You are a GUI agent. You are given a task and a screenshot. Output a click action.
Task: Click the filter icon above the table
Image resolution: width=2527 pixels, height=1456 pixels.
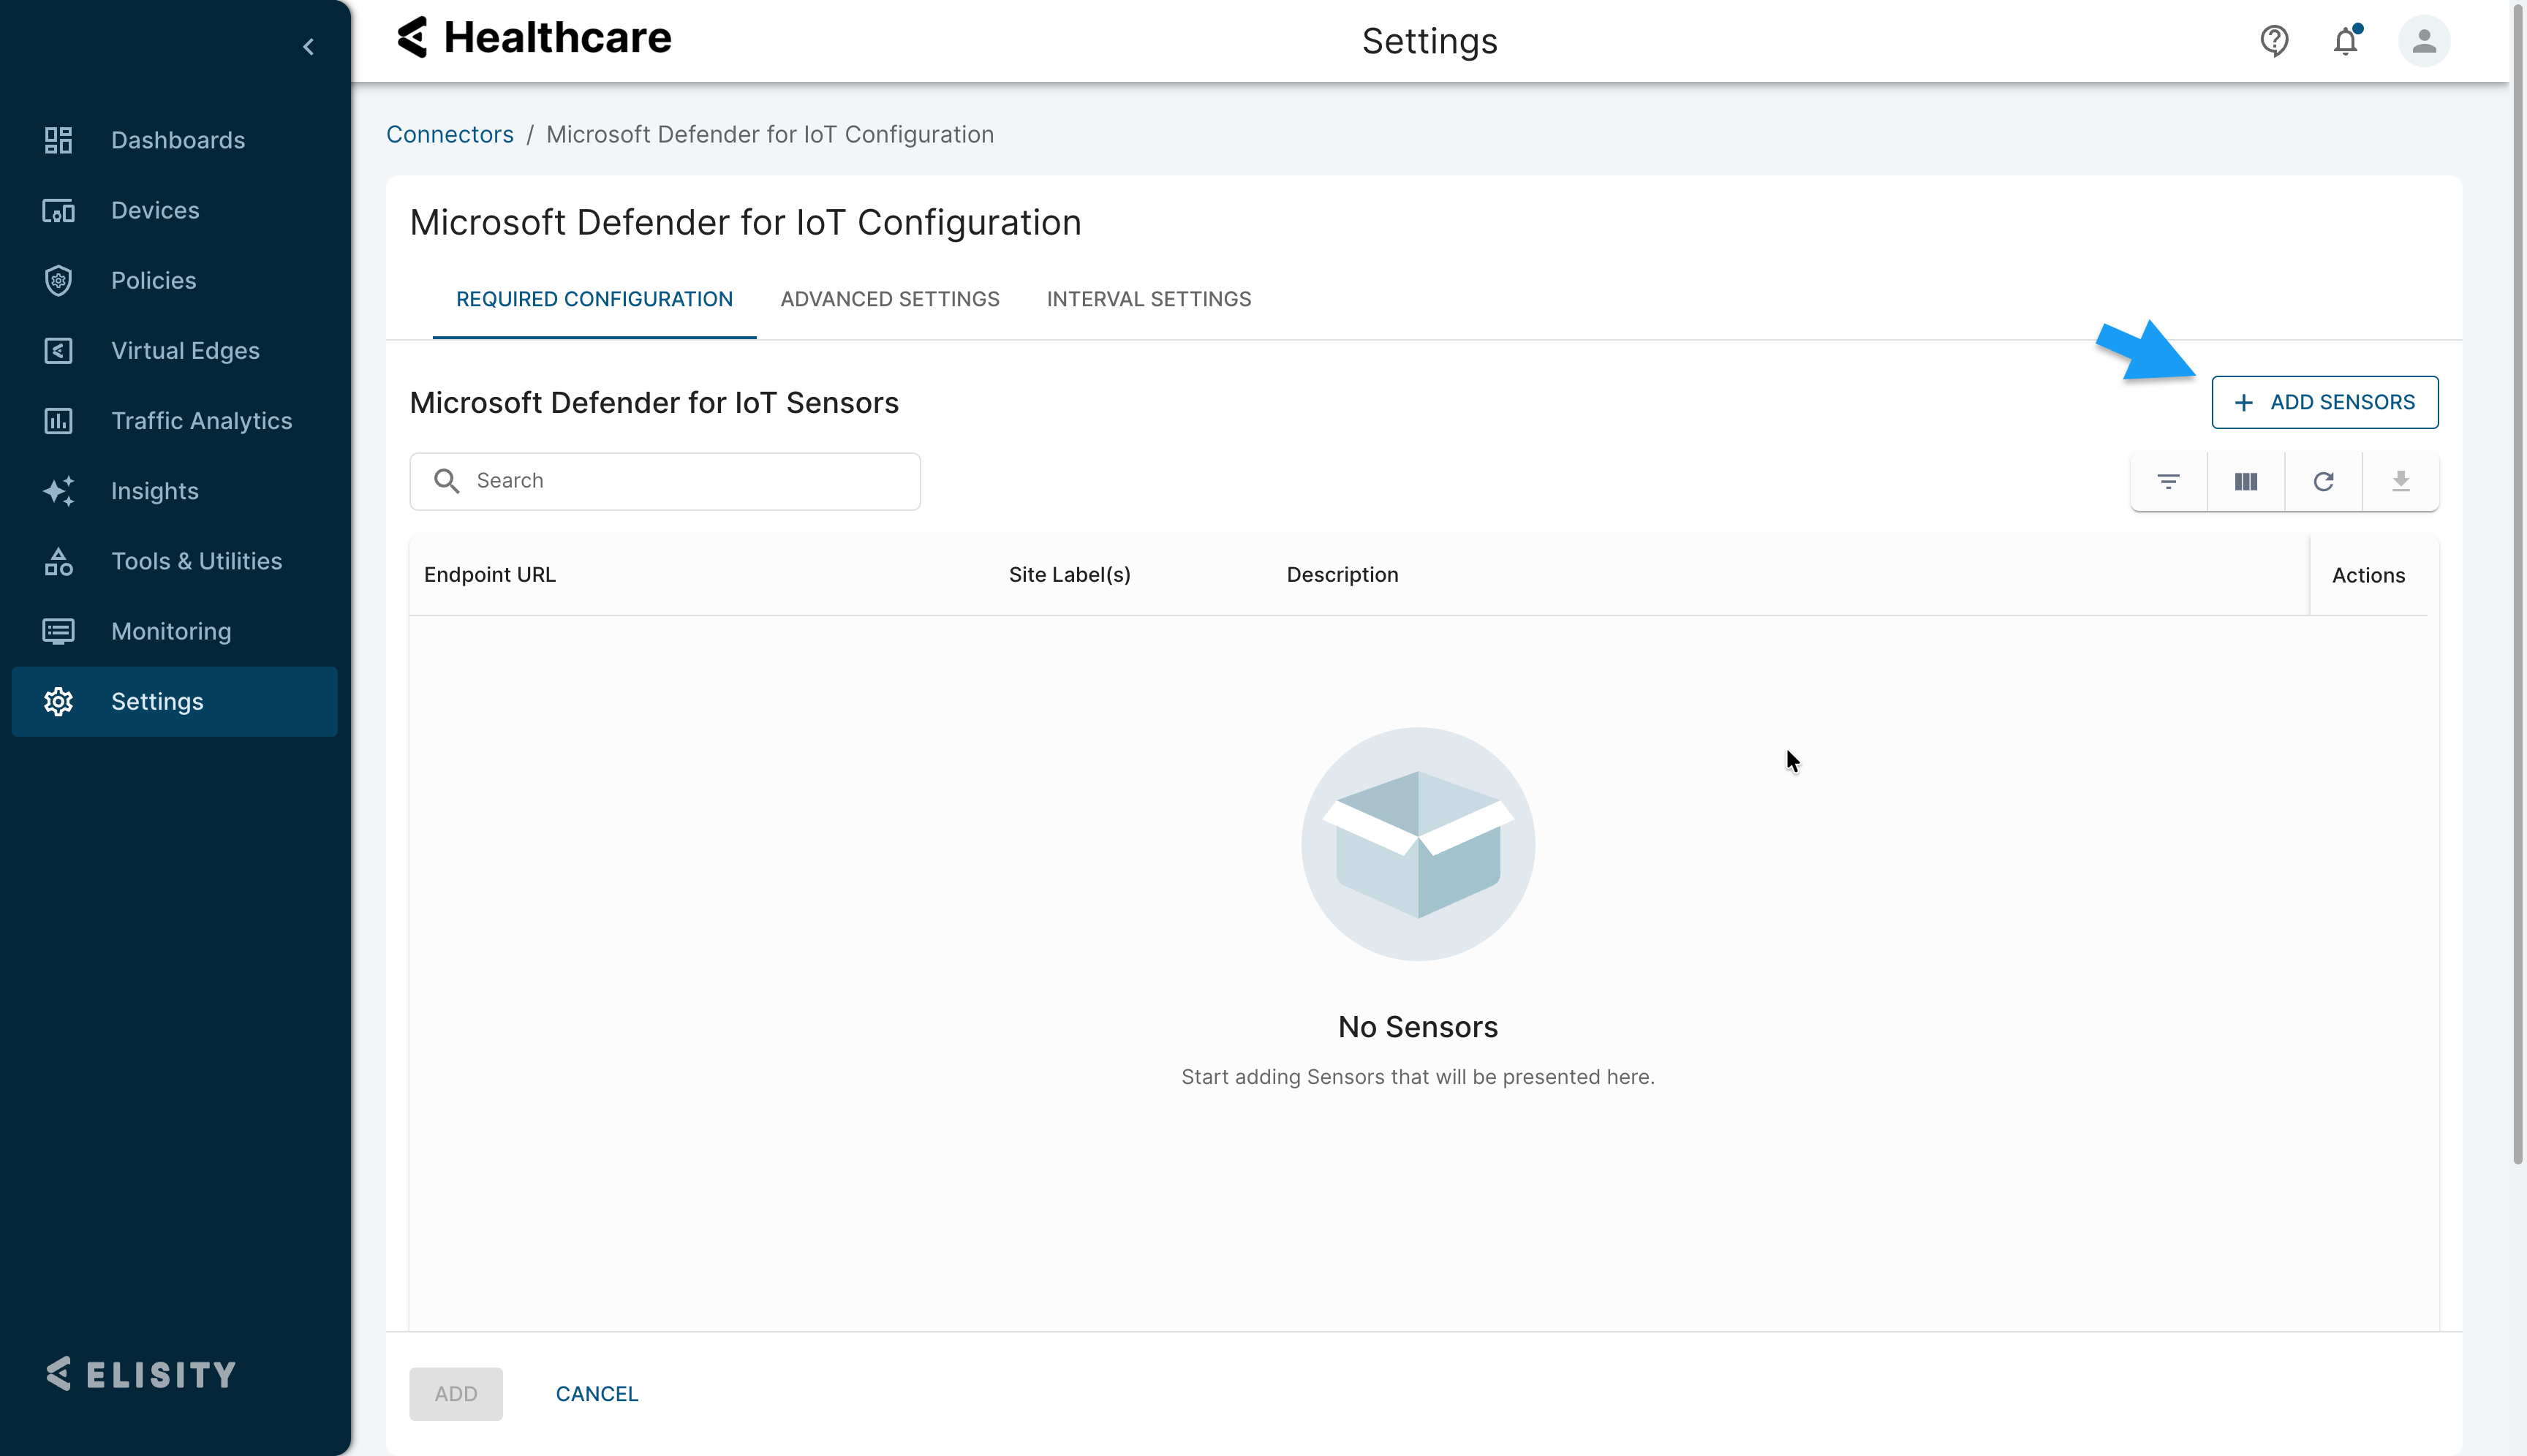[2168, 482]
